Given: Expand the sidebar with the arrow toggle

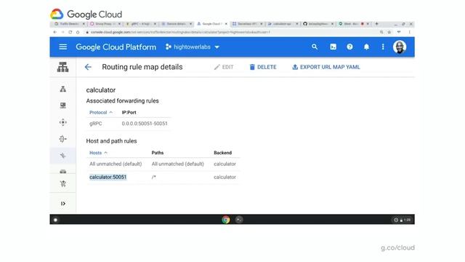Looking at the screenshot, I should [63, 204].
